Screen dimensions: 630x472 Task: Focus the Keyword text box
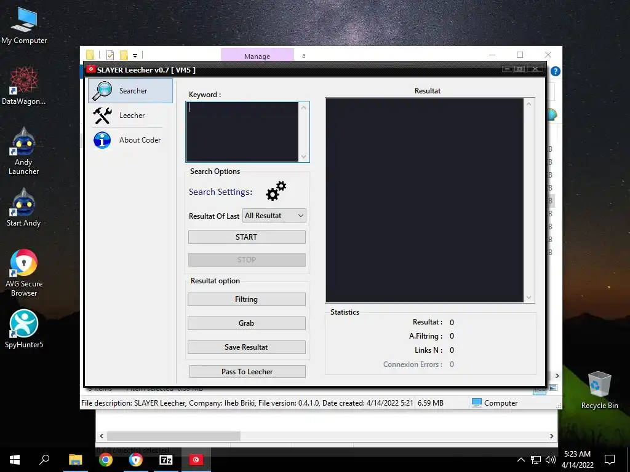click(x=242, y=132)
